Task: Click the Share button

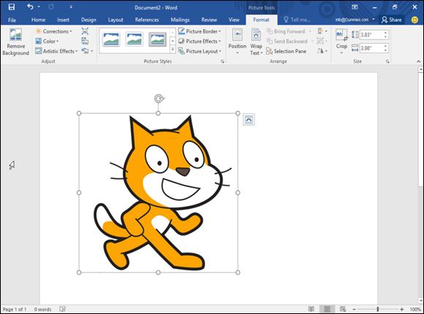Action: tap(392, 20)
